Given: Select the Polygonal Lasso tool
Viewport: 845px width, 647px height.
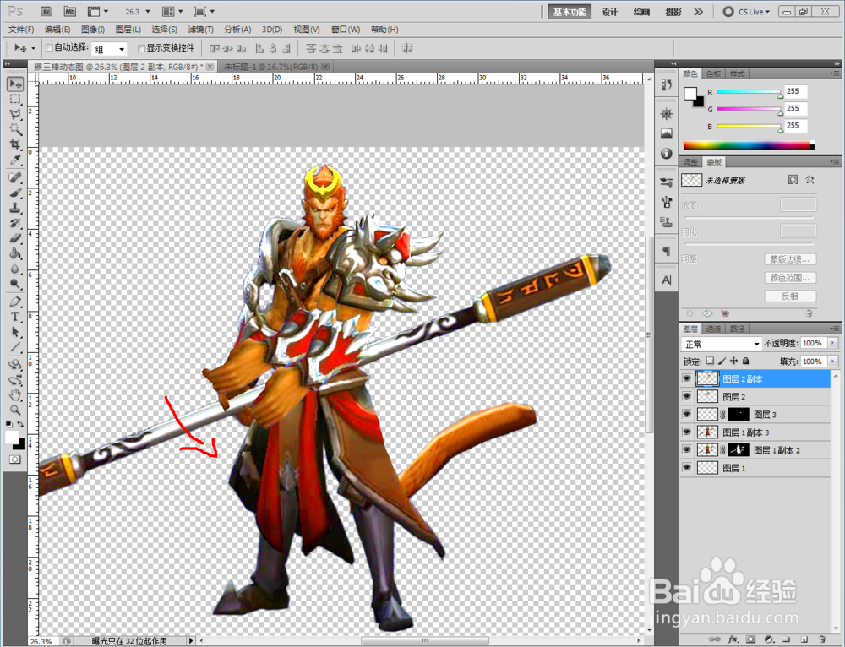Looking at the screenshot, I should pyautogui.click(x=15, y=114).
